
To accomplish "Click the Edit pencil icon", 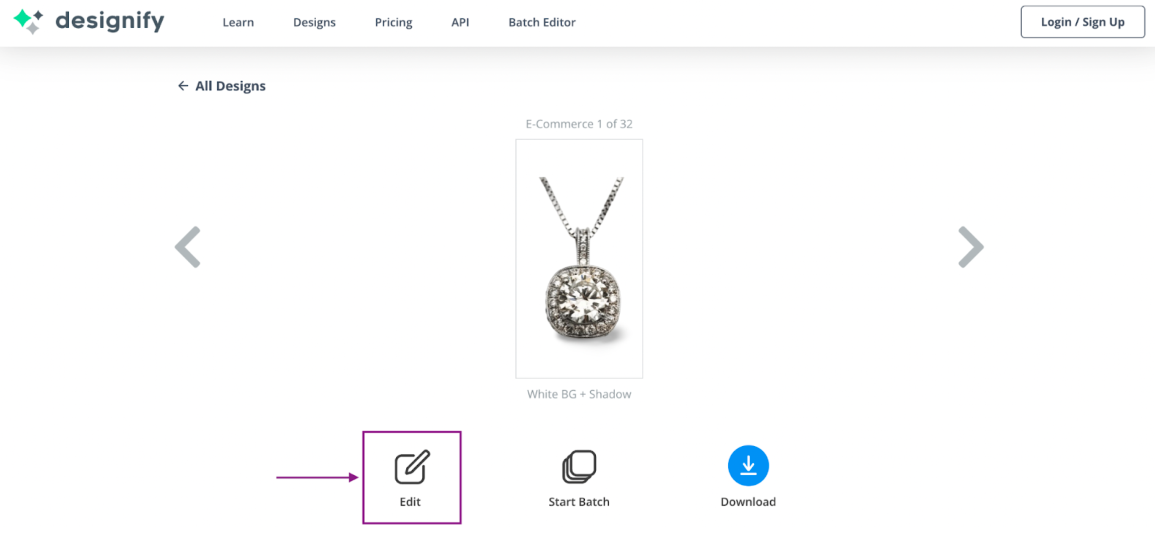I will click(412, 467).
